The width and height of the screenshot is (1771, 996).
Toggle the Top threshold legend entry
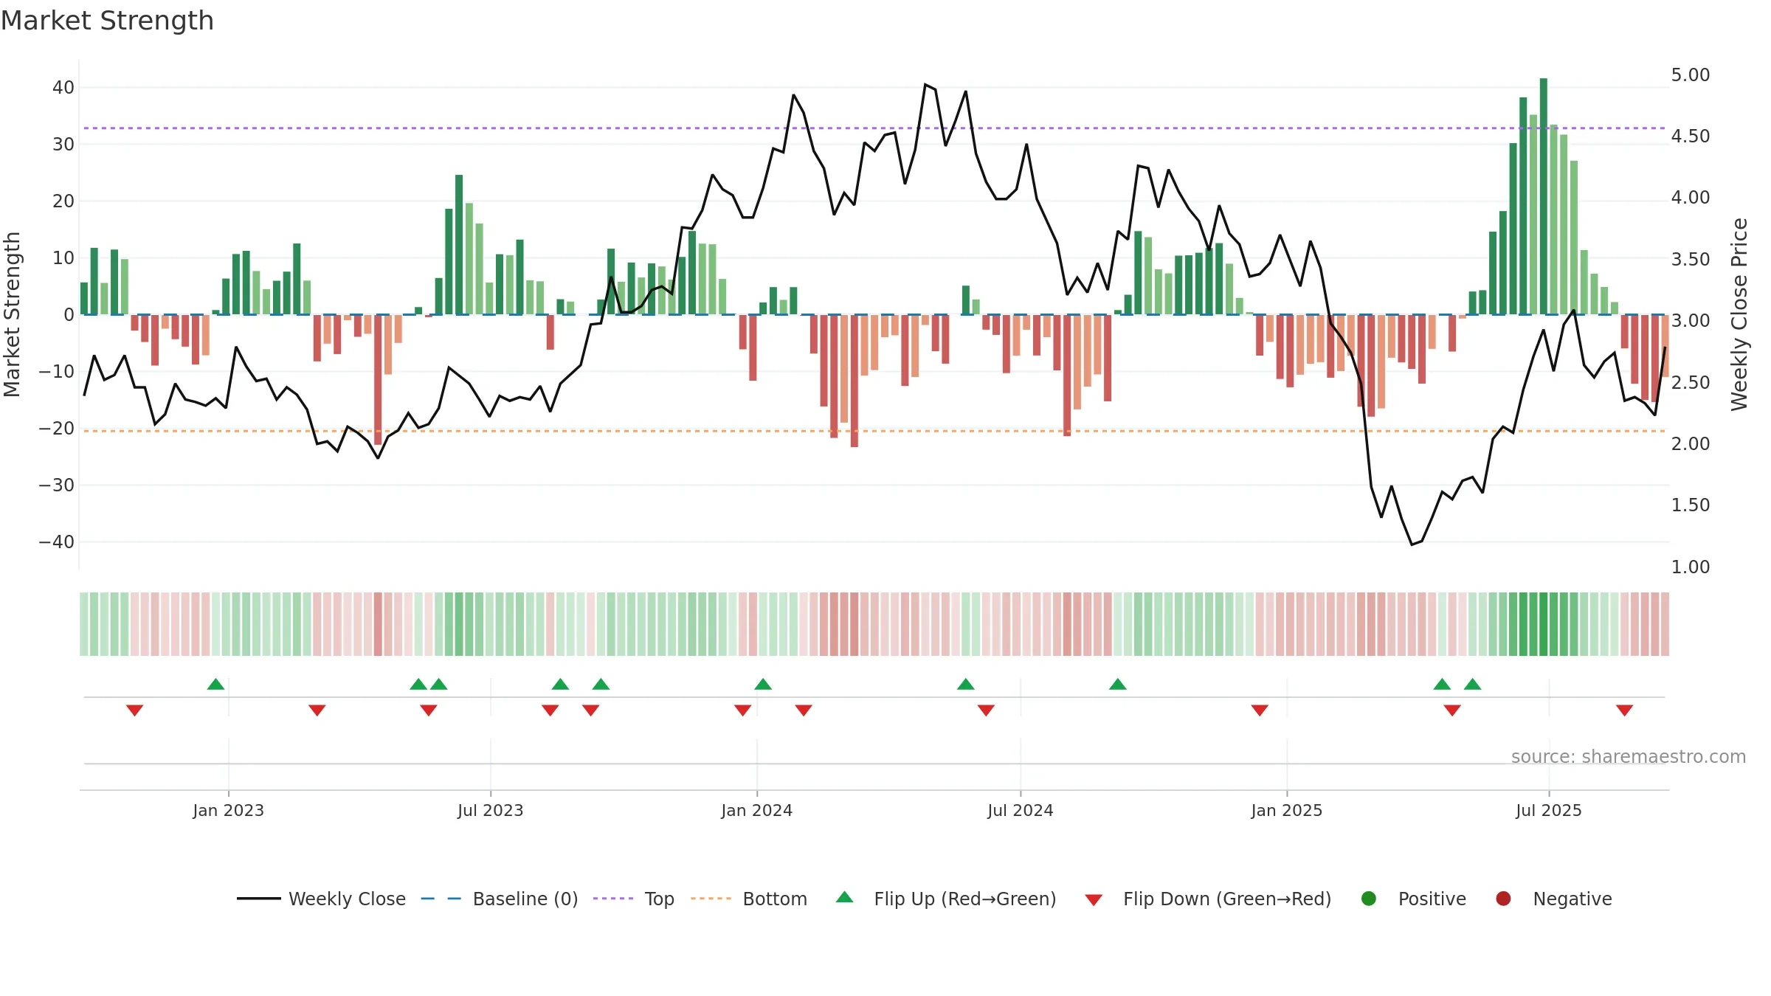click(634, 899)
